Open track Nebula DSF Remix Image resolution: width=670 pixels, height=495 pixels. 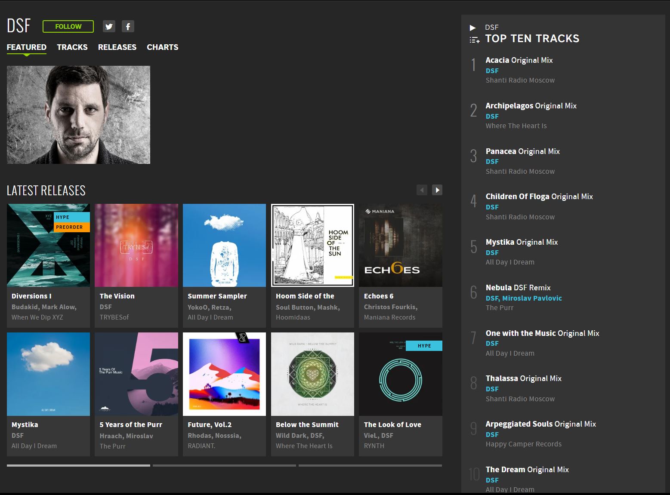pos(518,288)
